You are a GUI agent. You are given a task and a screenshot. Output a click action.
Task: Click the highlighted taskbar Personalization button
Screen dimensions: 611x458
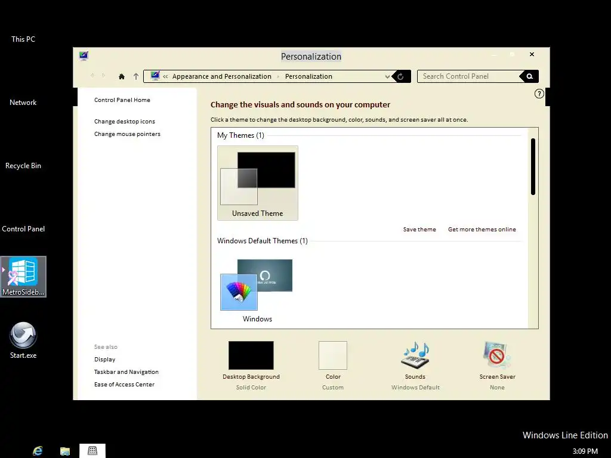pyautogui.click(x=92, y=451)
